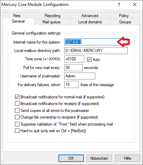This screenshot has width=143, height=165.
Task: Click the 'lines of the message' text
Action: (97, 85)
